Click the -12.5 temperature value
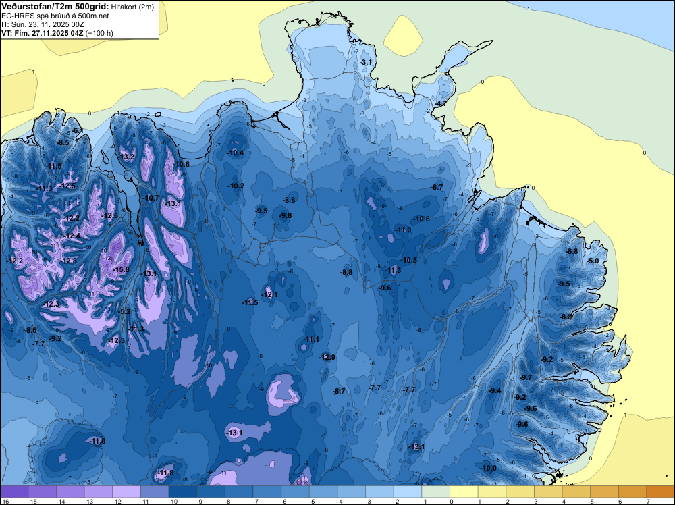The image size is (675, 505). [x=67, y=186]
